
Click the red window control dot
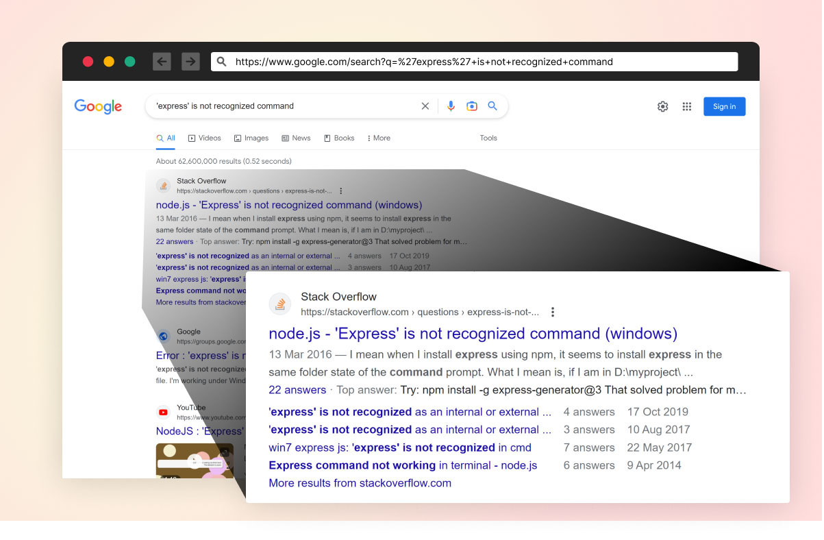pyautogui.click(x=88, y=62)
